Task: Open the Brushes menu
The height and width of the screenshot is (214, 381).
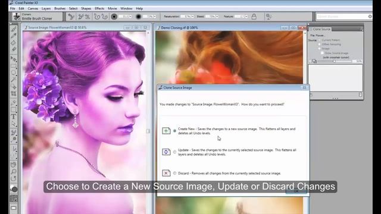Action: click(x=60, y=8)
